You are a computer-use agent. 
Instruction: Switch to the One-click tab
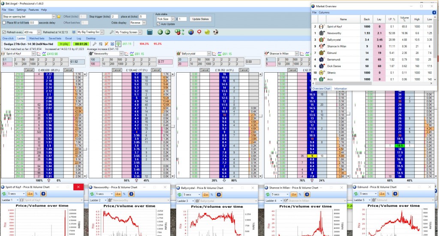coord(8,38)
